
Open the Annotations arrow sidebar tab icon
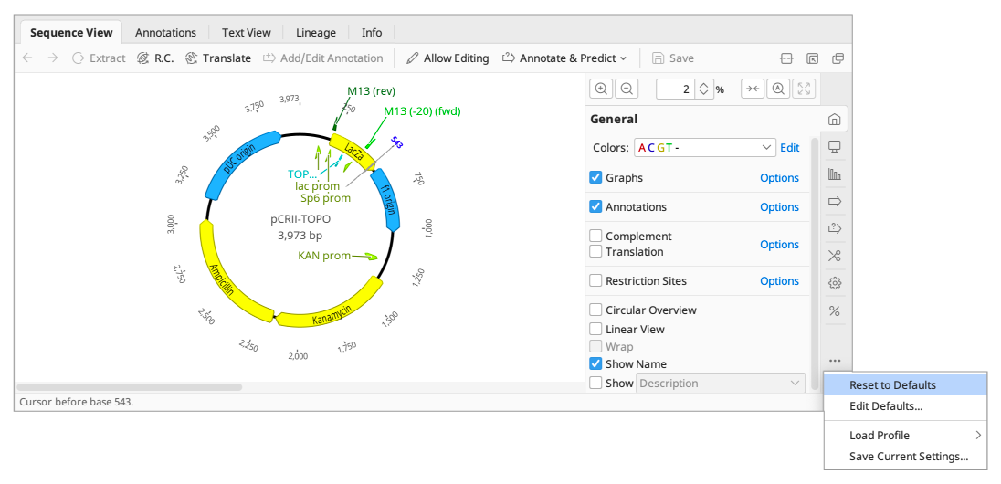(x=834, y=201)
